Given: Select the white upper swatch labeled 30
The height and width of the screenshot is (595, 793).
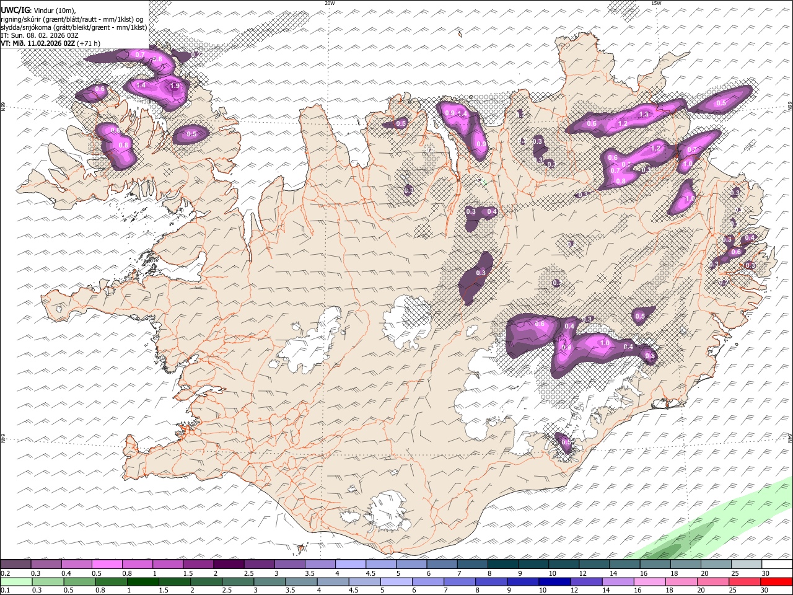Looking at the screenshot, I should pos(776,565).
